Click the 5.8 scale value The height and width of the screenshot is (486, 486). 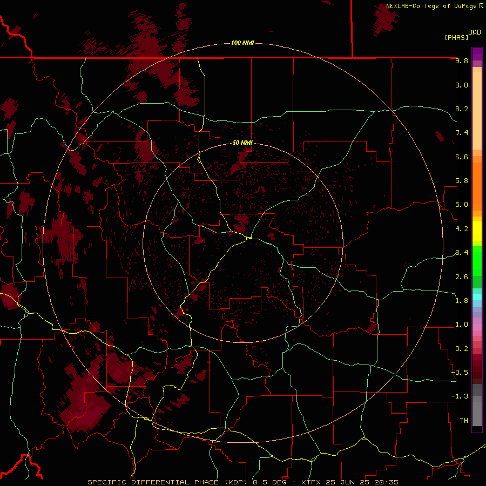tap(462, 181)
